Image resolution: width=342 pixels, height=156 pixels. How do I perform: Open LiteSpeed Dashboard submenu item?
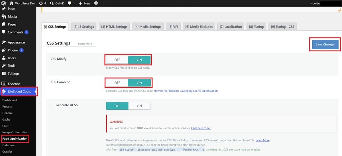(x=9, y=100)
